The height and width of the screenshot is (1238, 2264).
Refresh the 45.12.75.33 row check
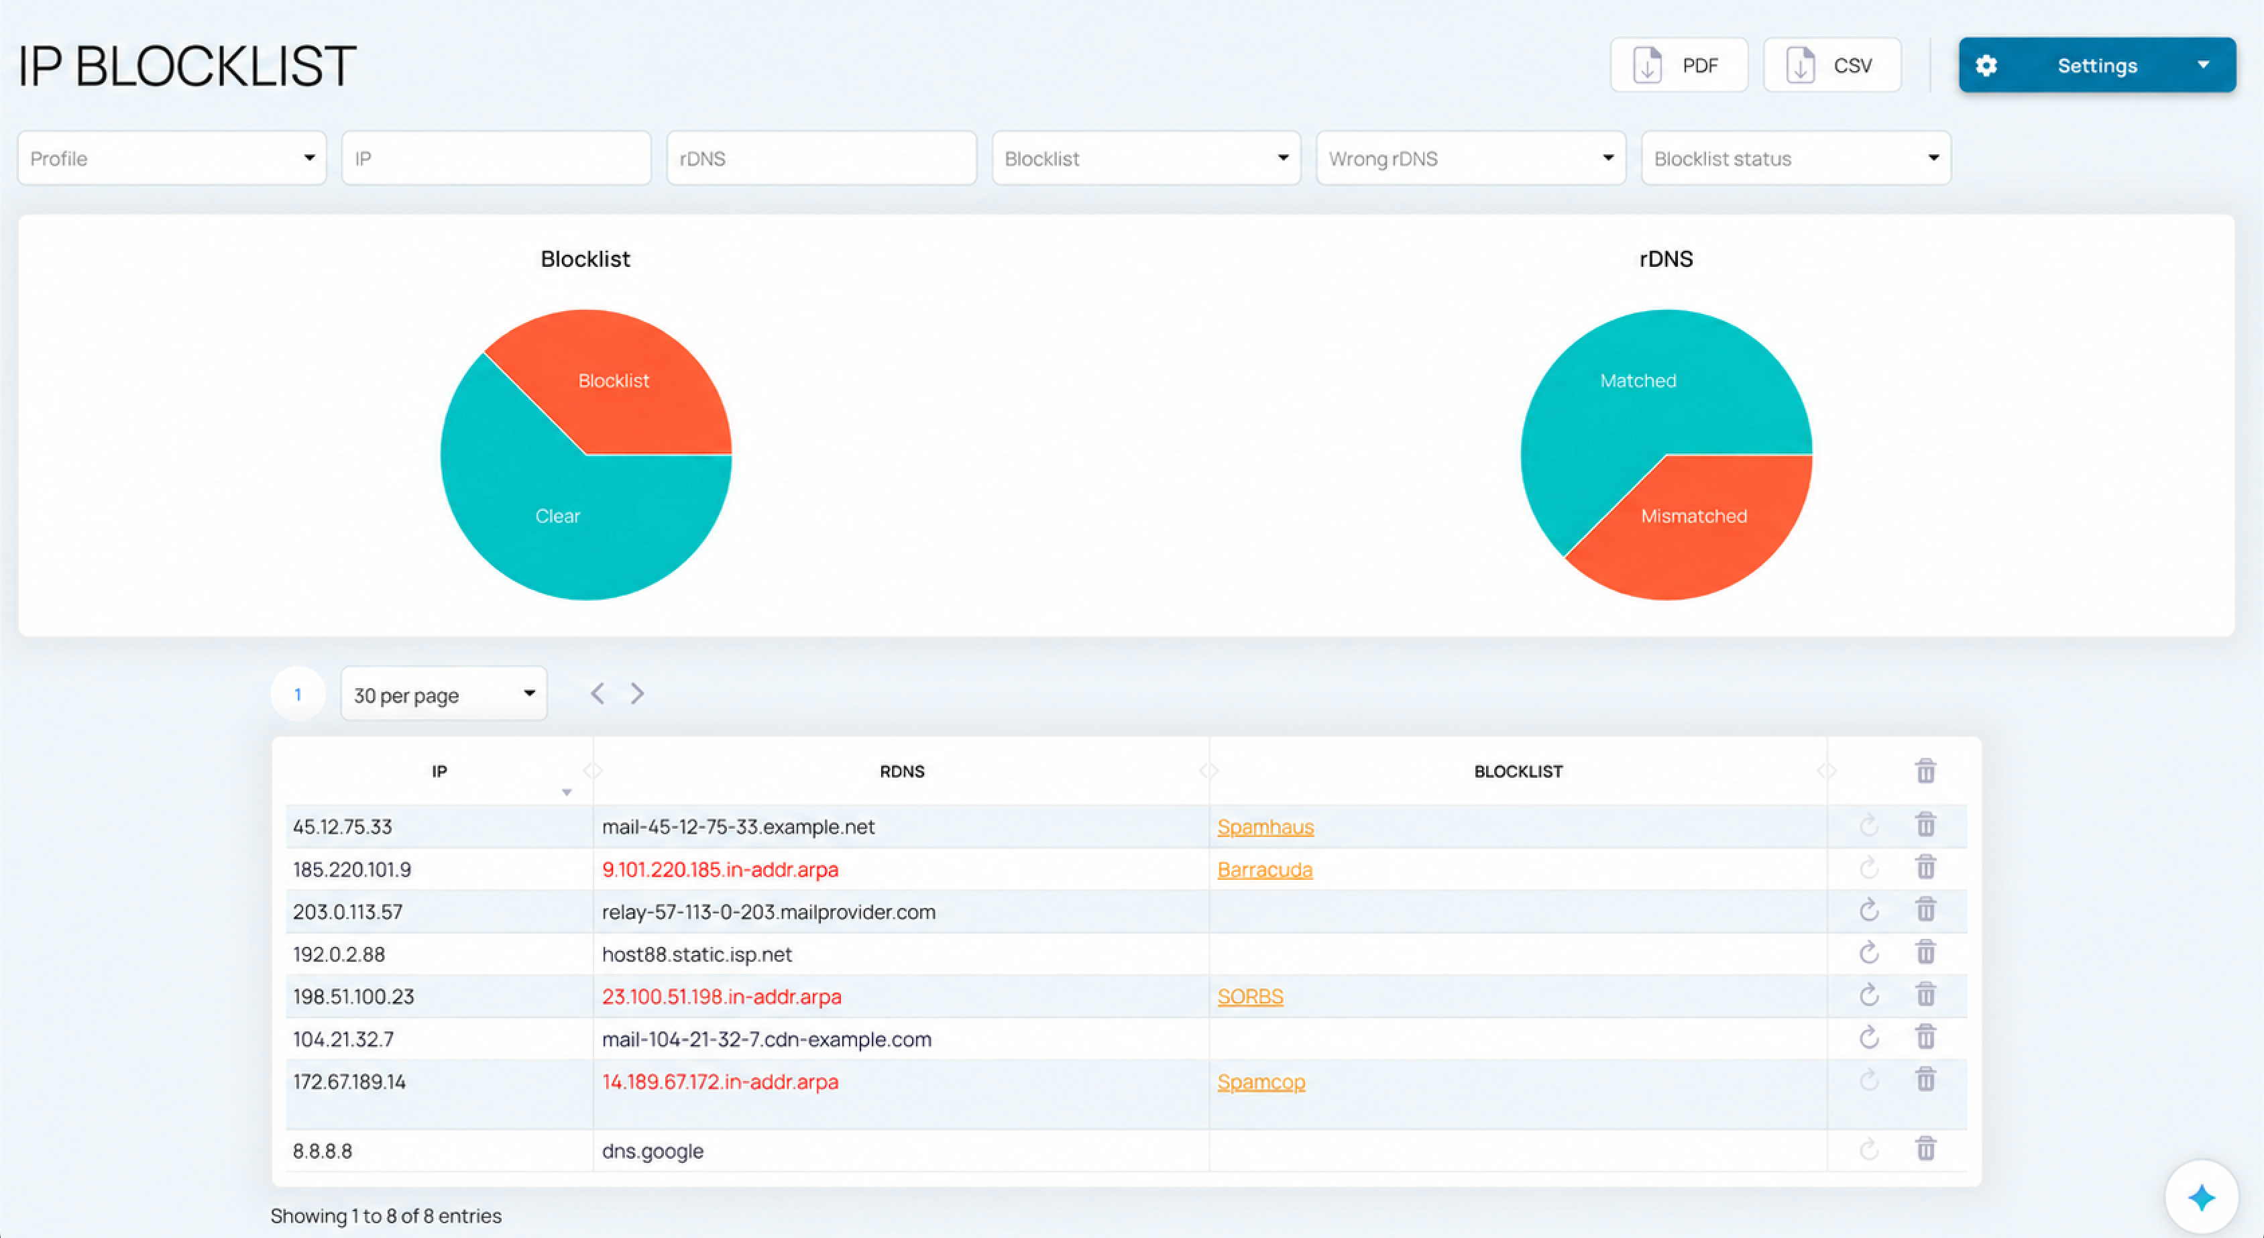tap(1868, 825)
